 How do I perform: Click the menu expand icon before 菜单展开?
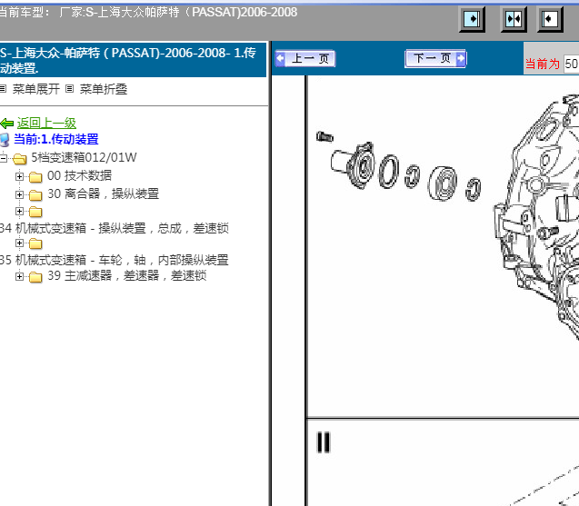tap(3, 89)
